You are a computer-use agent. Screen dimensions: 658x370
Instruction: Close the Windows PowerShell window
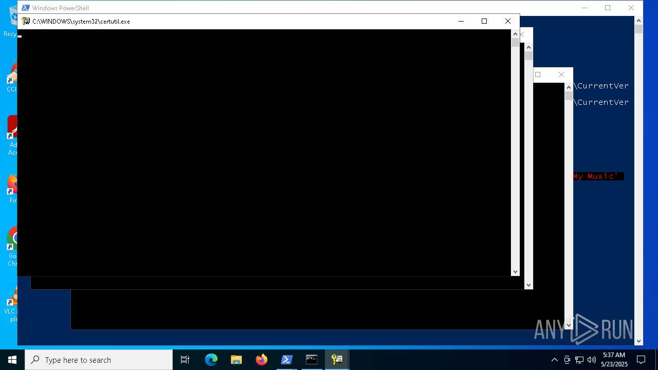pyautogui.click(x=631, y=8)
